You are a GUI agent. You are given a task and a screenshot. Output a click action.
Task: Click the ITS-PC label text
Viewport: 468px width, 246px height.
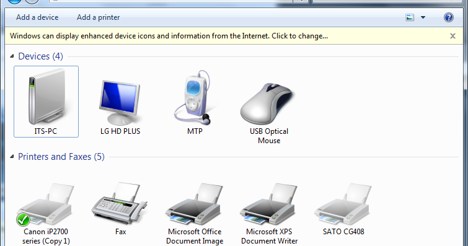coord(46,131)
